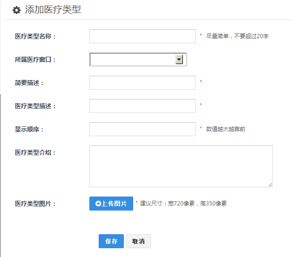Screen dimensions: 291x257
Task: Click the 简要描述 label
Action: (29, 83)
